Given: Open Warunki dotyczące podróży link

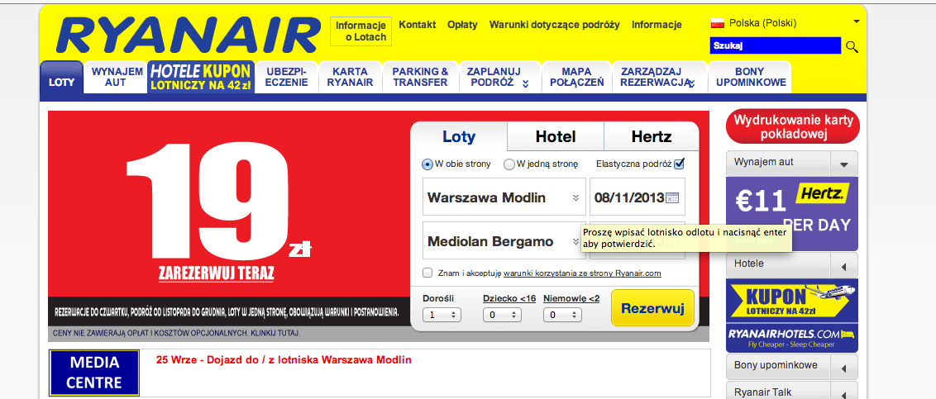Looking at the screenshot, I should (x=555, y=25).
